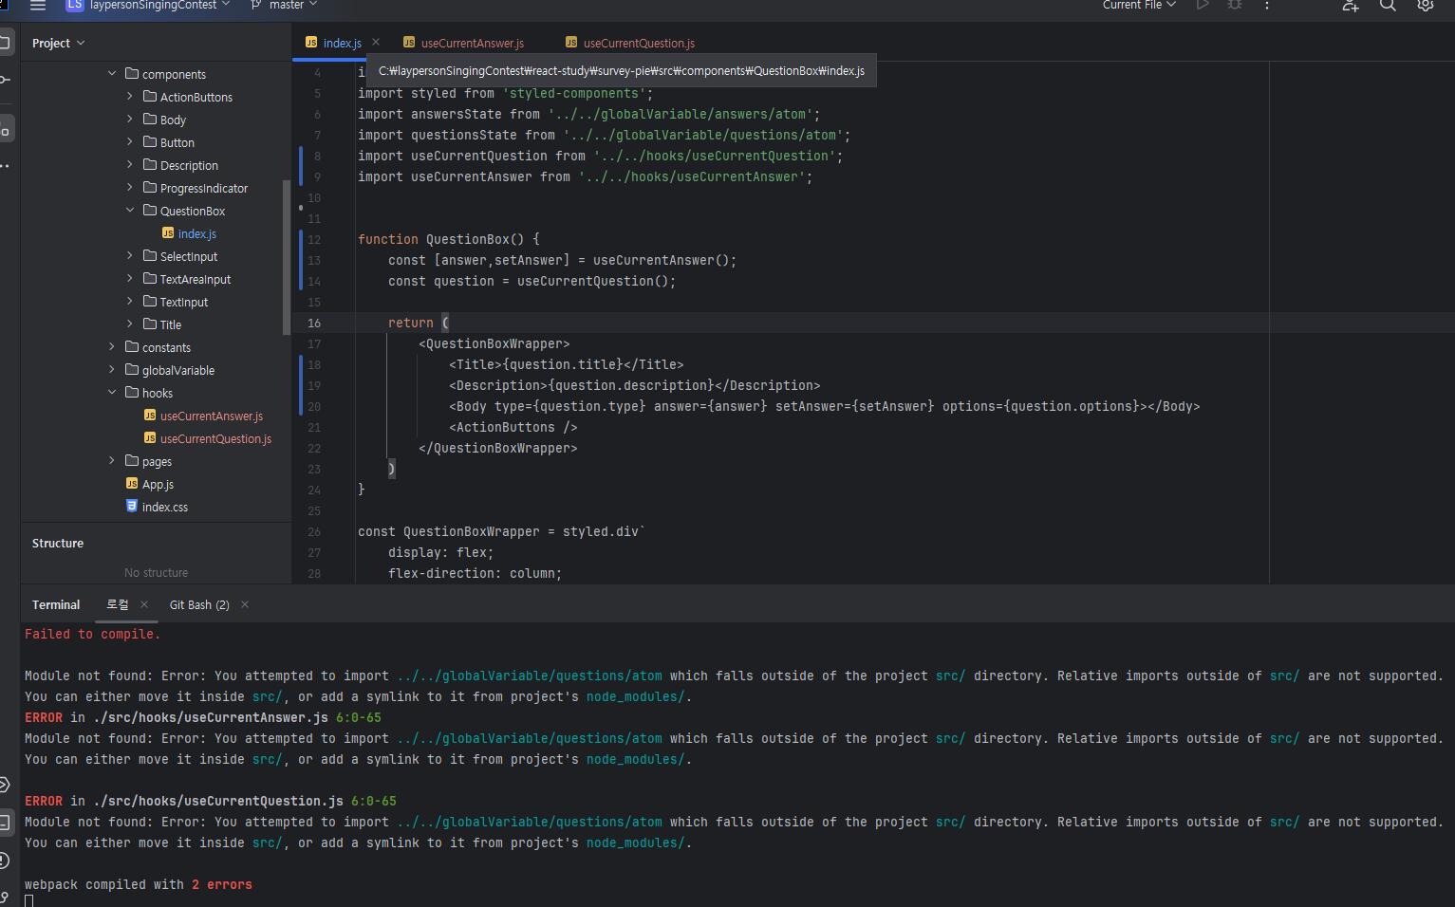
Task: Open IDE settings gear icon
Action: (1425, 6)
